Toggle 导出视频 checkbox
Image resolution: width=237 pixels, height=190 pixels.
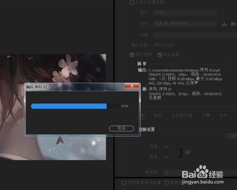coord(132,55)
